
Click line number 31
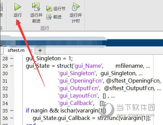[5, 81]
